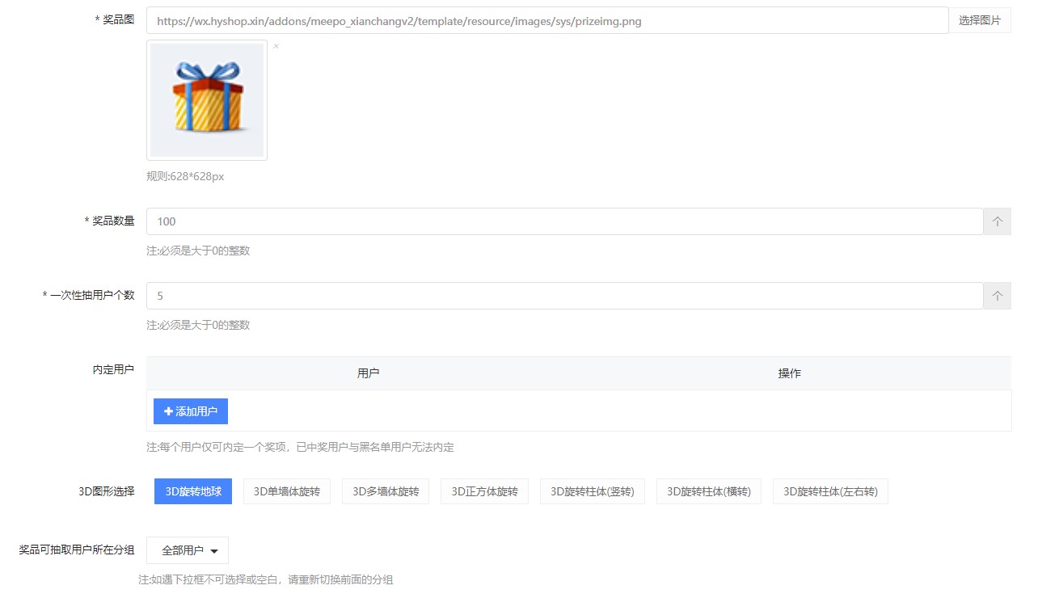Viewport: 1059px width, 598px height.
Task: Choose the 3D多墙体旋转 option
Action: 386,491
